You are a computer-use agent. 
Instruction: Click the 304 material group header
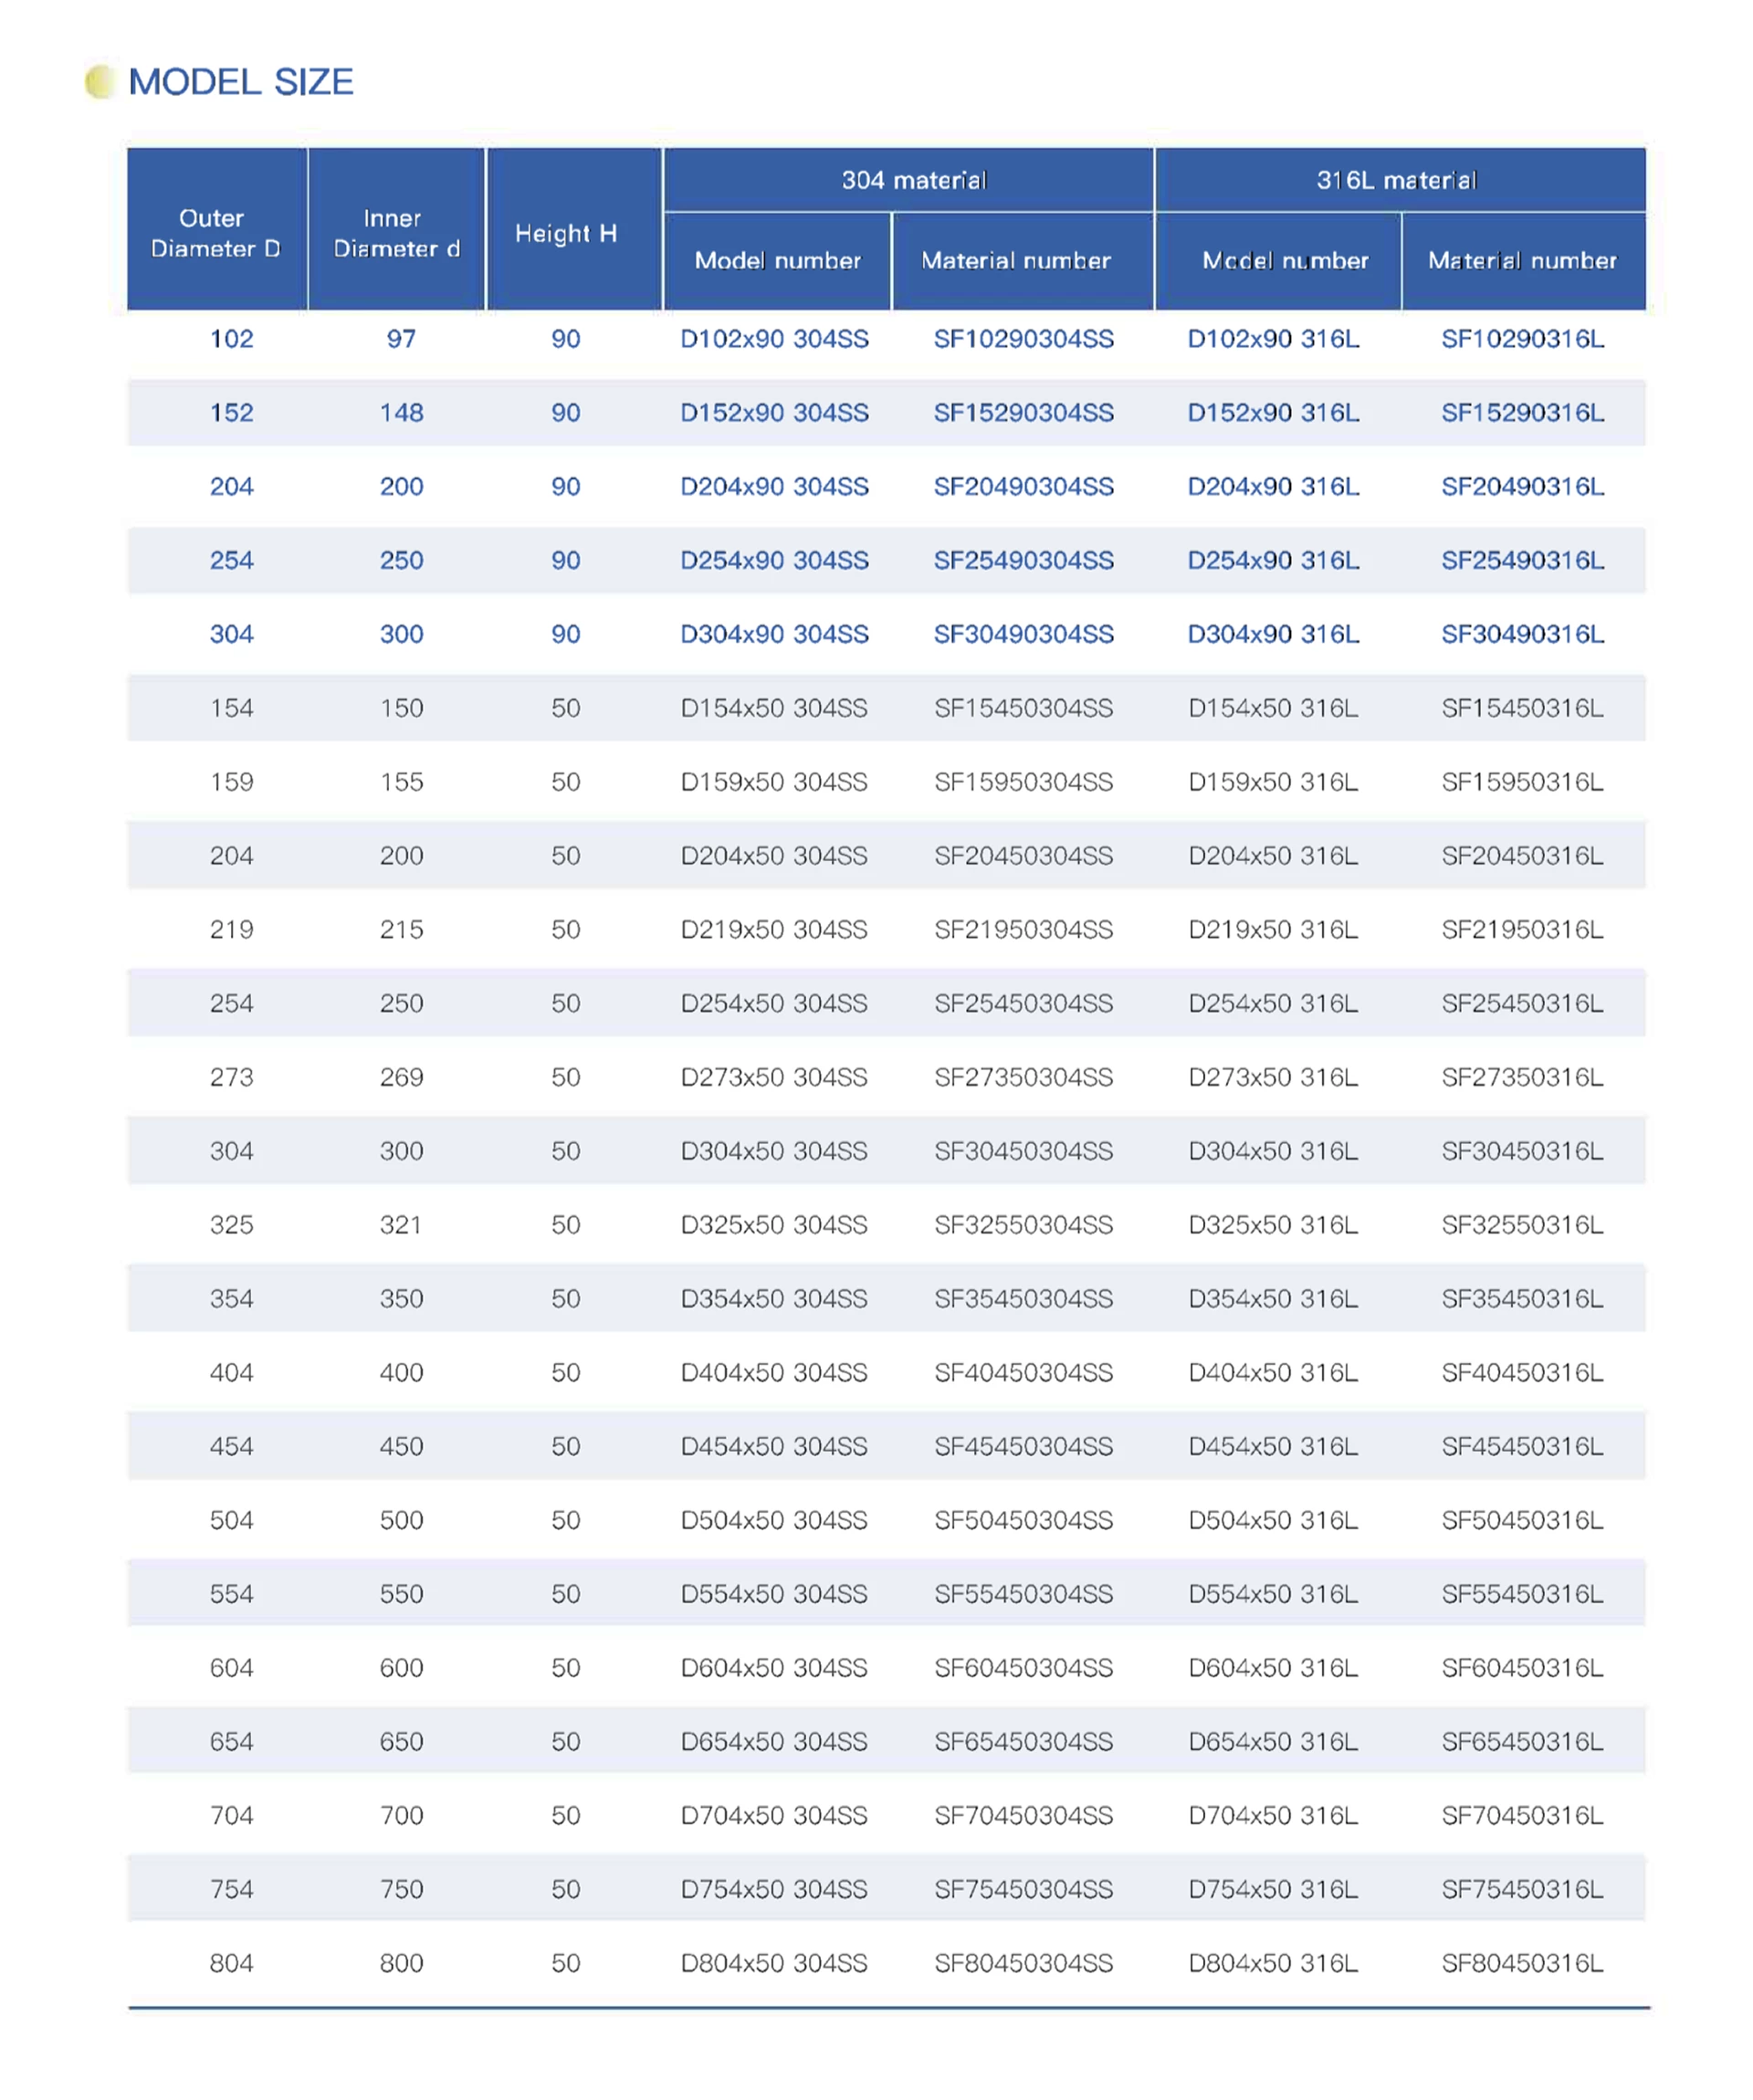click(913, 180)
